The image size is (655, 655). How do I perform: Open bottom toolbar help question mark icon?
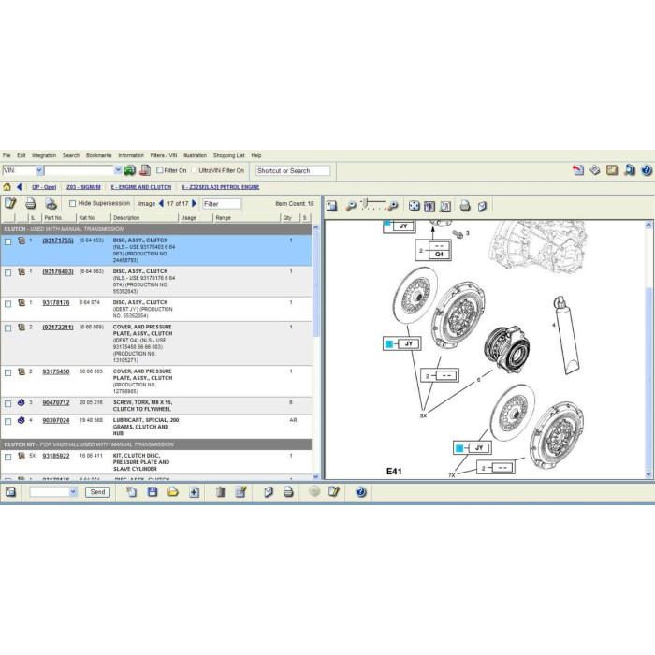[x=361, y=492]
